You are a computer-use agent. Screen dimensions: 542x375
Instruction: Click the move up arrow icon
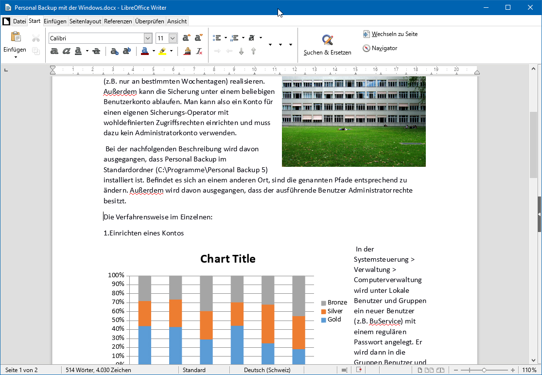pos(253,51)
